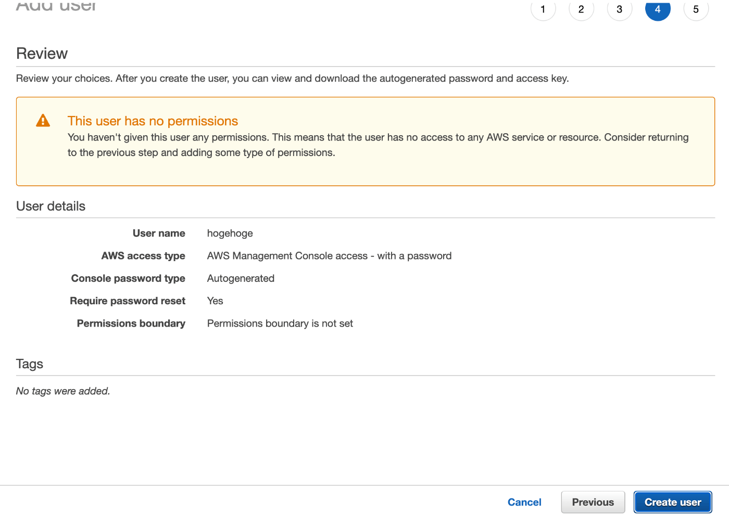
Task: Click the Add user page title
Action: 56,6
